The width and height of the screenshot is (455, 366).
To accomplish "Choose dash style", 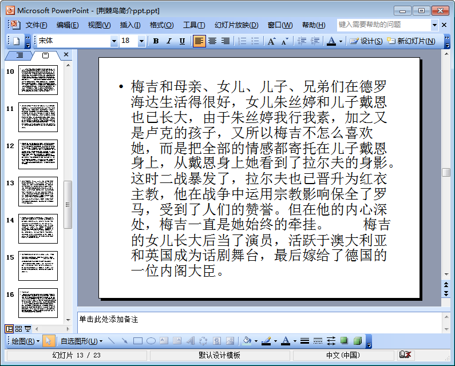I will point(318,341).
